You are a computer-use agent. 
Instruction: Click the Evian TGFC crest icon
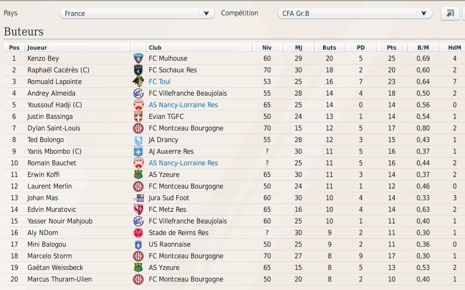138,117
